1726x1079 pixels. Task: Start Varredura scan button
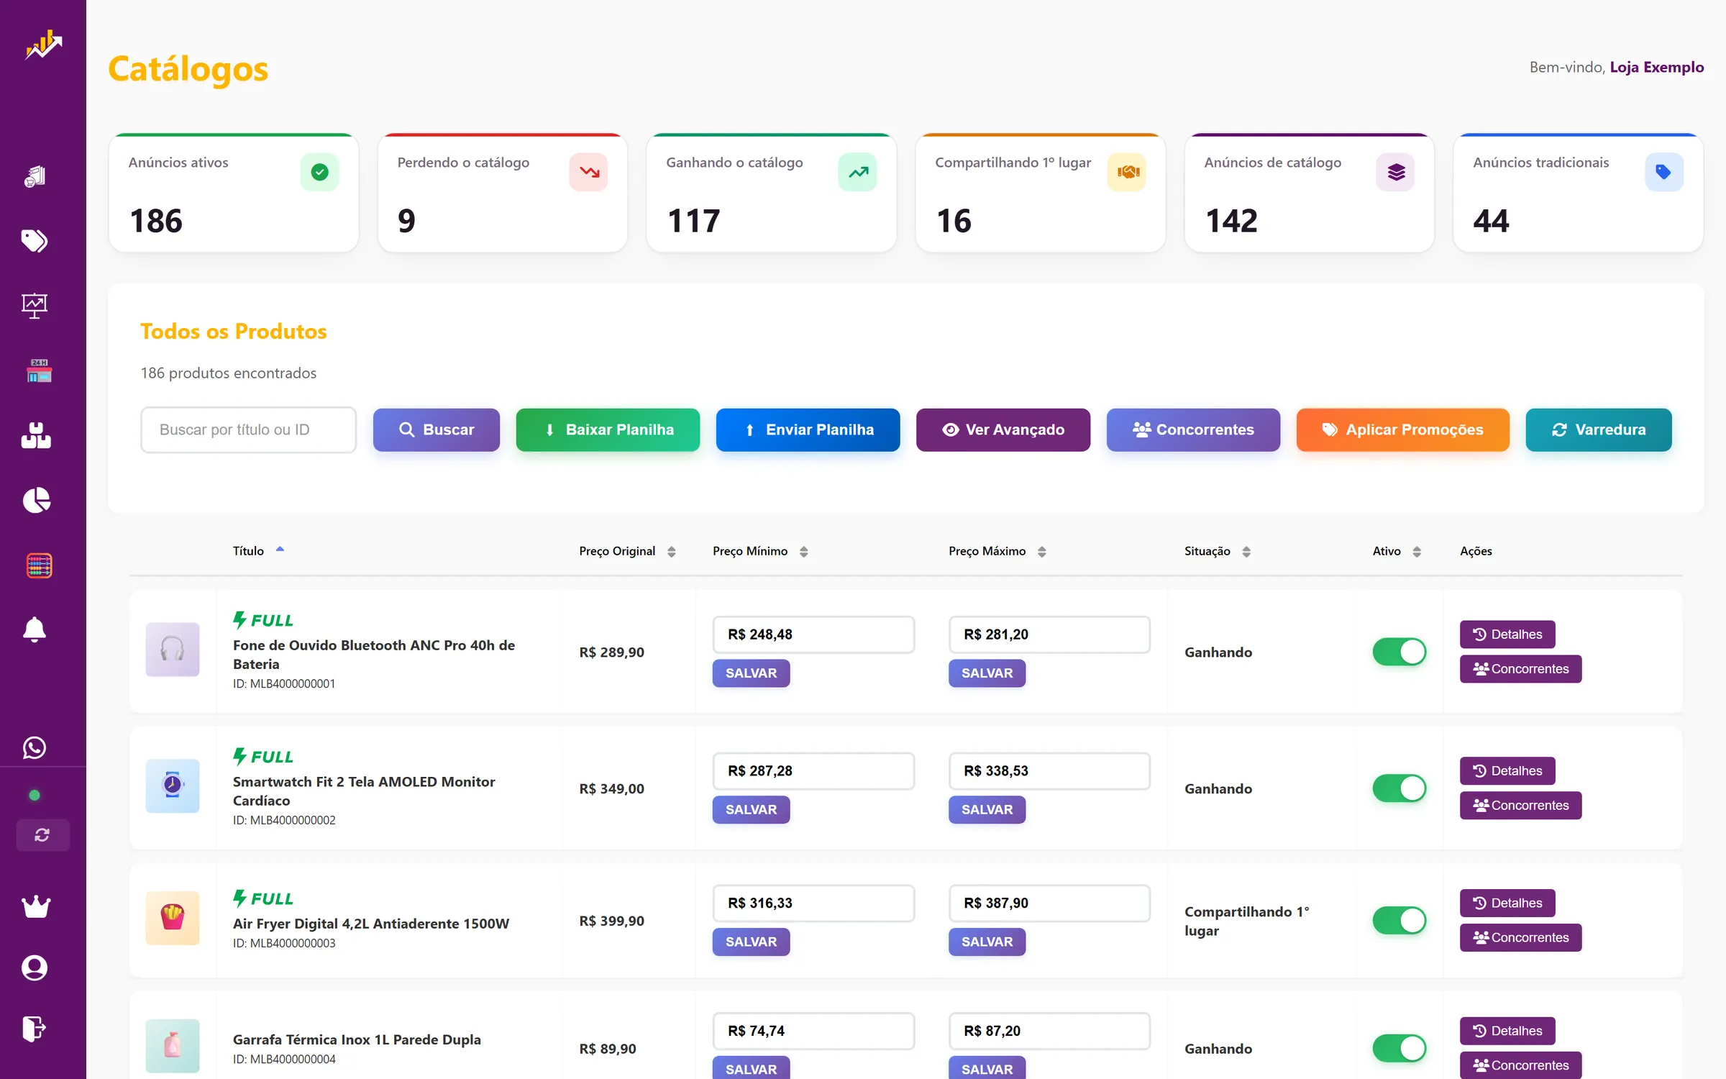click(1598, 429)
